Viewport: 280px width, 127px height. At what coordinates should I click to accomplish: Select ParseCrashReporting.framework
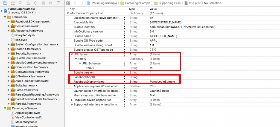tap(37, 95)
